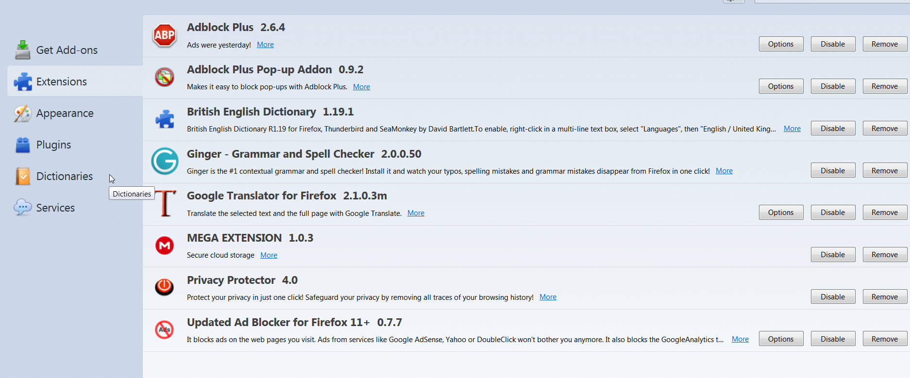Open the Get Add-ons section
910x378 pixels.
(x=67, y=50)
